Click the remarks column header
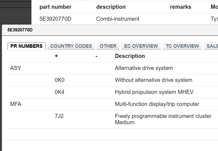Viewport: 218px width, 151px height. (x=181, y=7)
